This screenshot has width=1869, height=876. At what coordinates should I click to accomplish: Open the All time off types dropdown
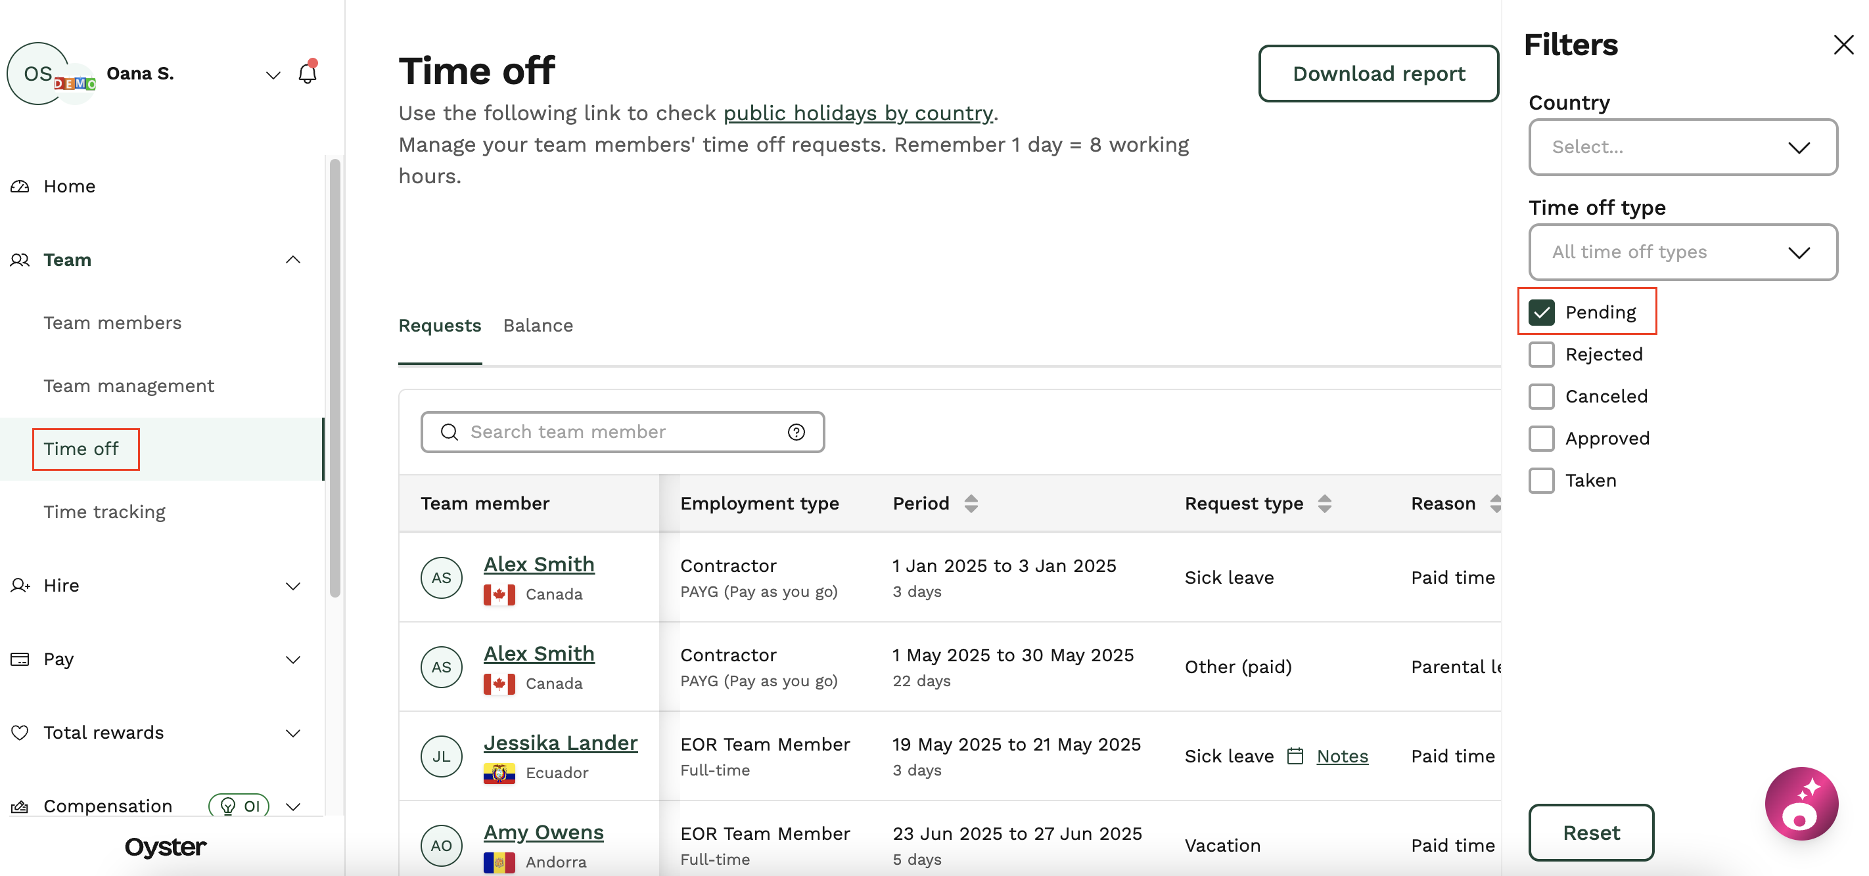(1682, 252)
